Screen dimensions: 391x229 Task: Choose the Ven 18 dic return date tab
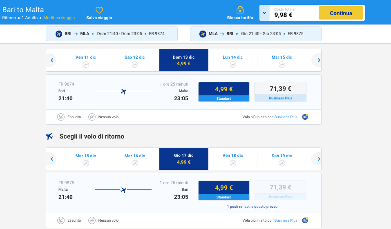232,159
